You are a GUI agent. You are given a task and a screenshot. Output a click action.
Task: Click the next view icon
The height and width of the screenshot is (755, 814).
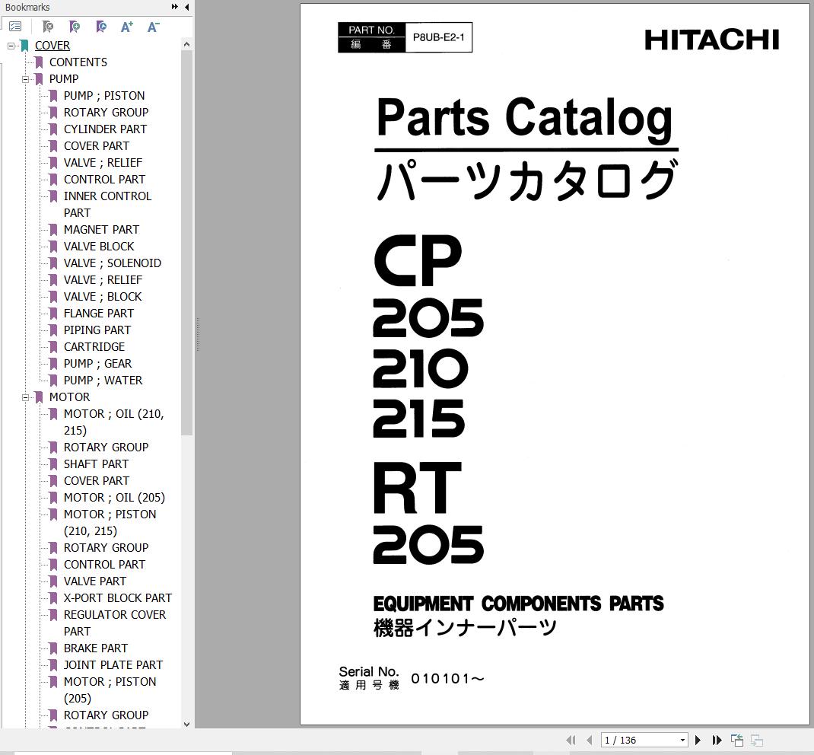[757, 740]
